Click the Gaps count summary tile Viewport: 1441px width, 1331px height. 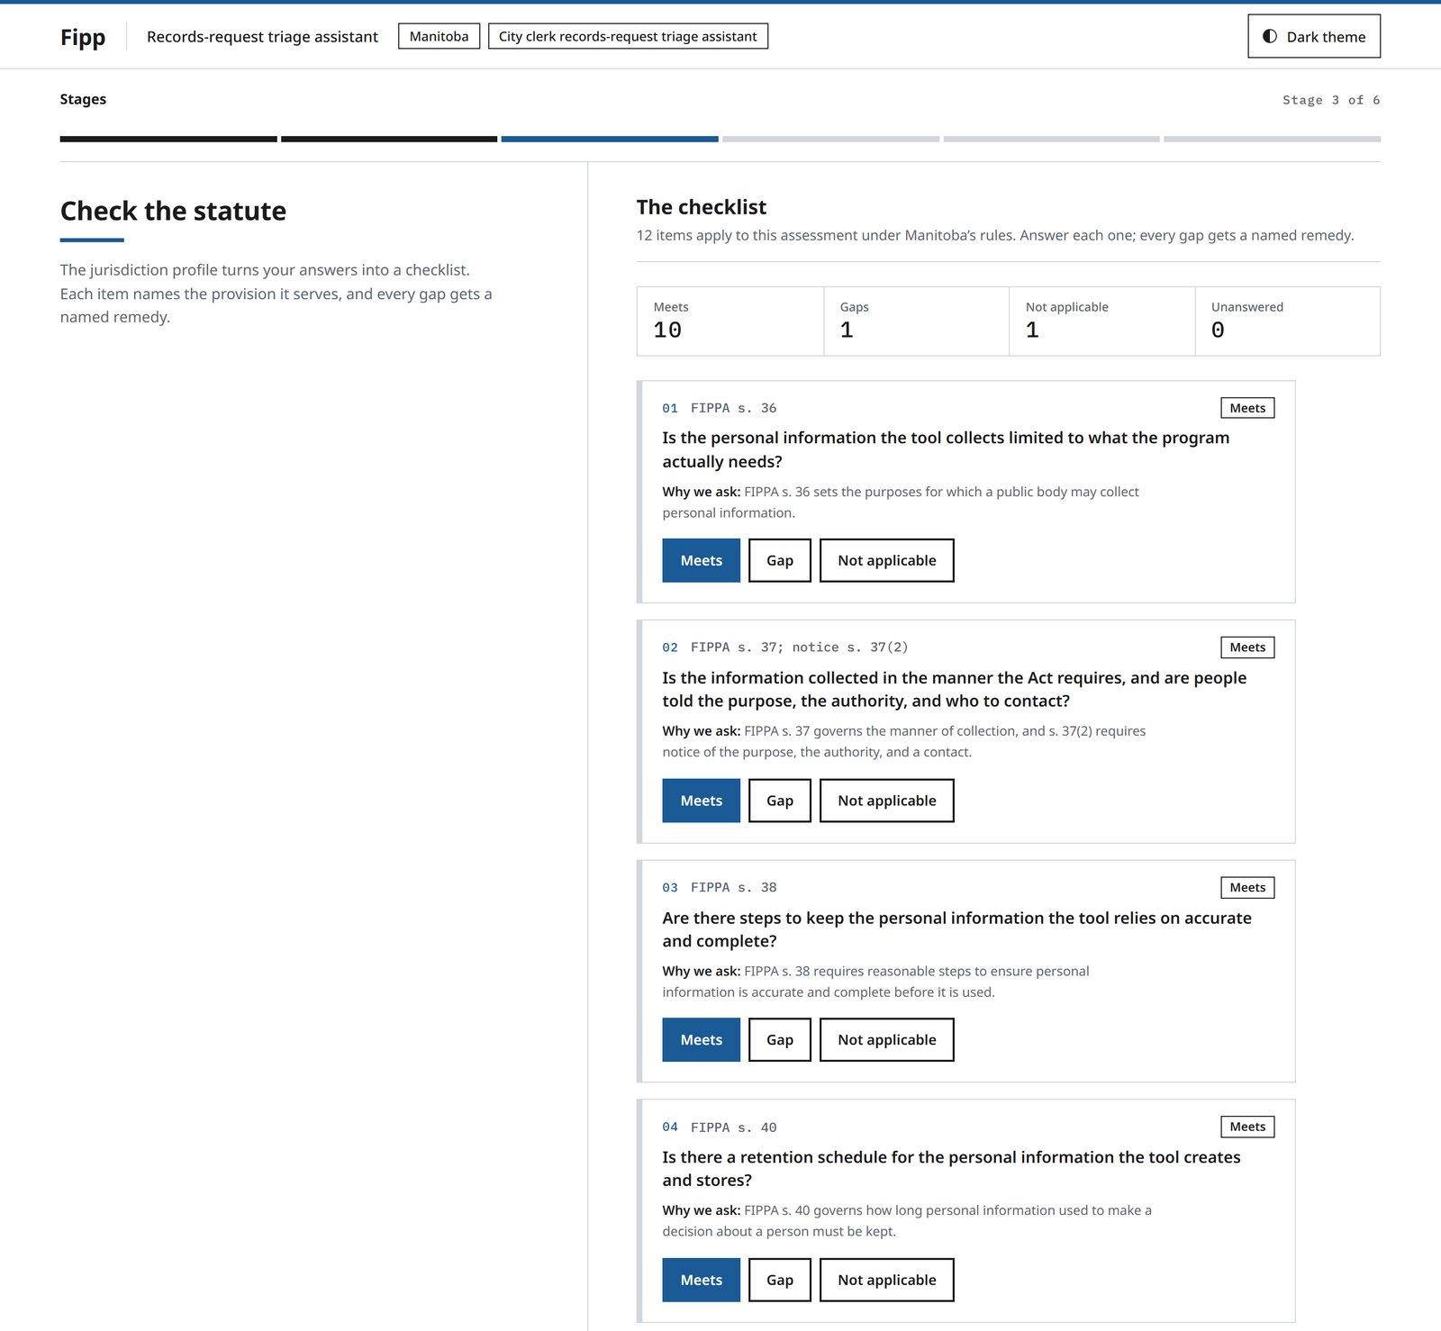coord(916,321)
